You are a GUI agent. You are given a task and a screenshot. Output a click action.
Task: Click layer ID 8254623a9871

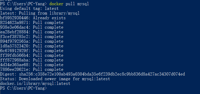click(14, 23)
